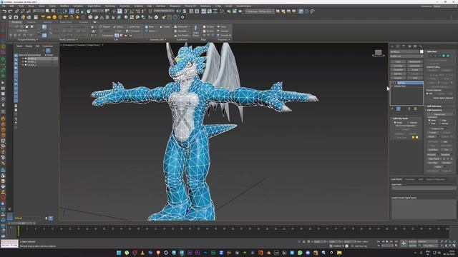Open the Modifiers menu
Image resolution: width=458 pixels, height=257 pixels.
(x=64, y=6)
